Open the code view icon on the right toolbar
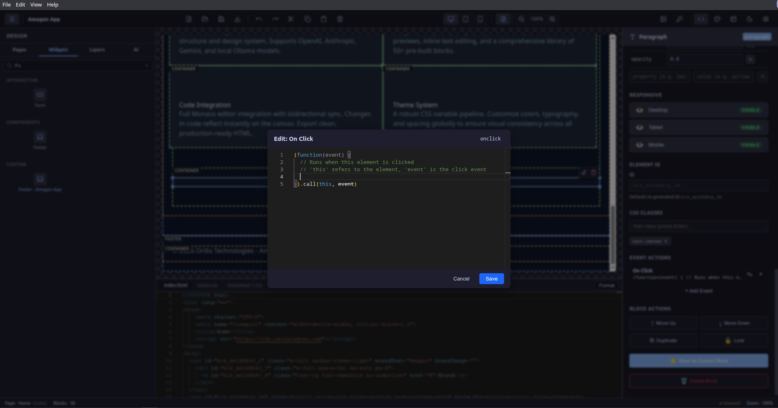Screen dimensions: 778x408 pos(701,19)
